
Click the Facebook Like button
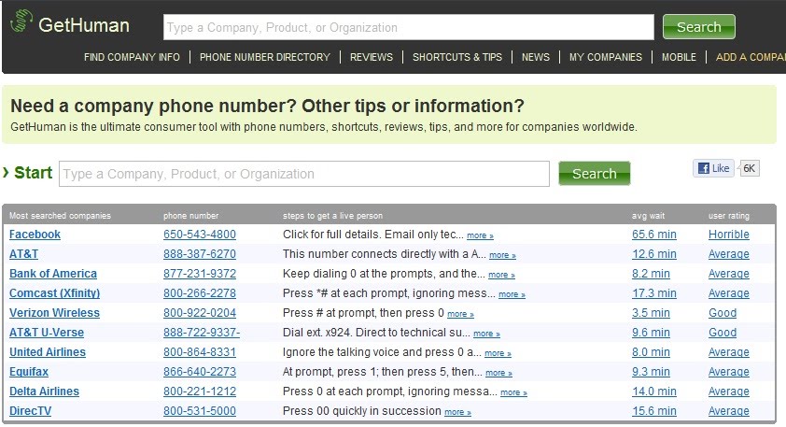(714, 168)
